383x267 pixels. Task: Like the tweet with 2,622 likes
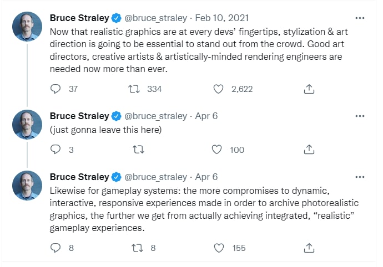(x=218, y=89)
